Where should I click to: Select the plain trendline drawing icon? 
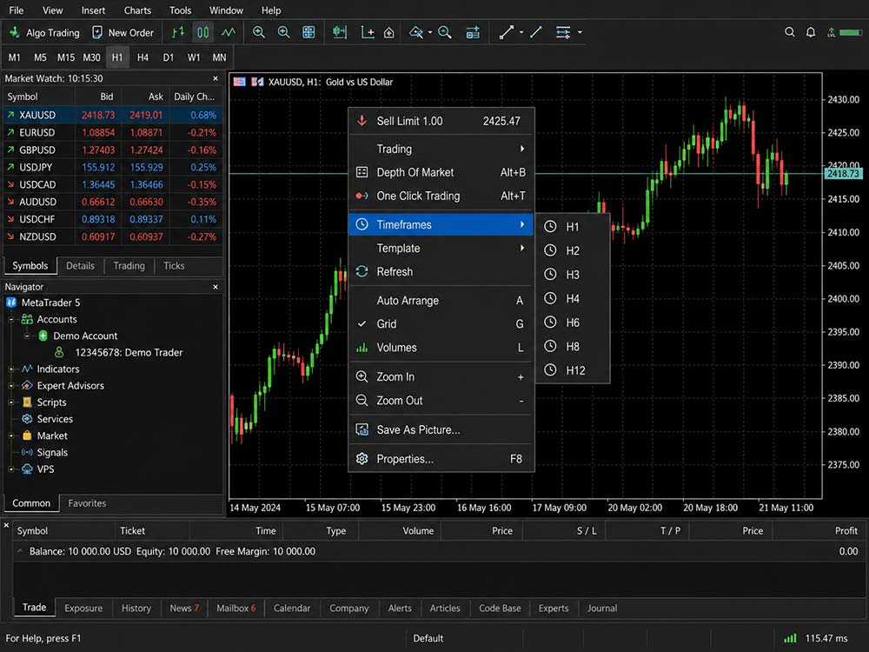click(x=536, y=33)
